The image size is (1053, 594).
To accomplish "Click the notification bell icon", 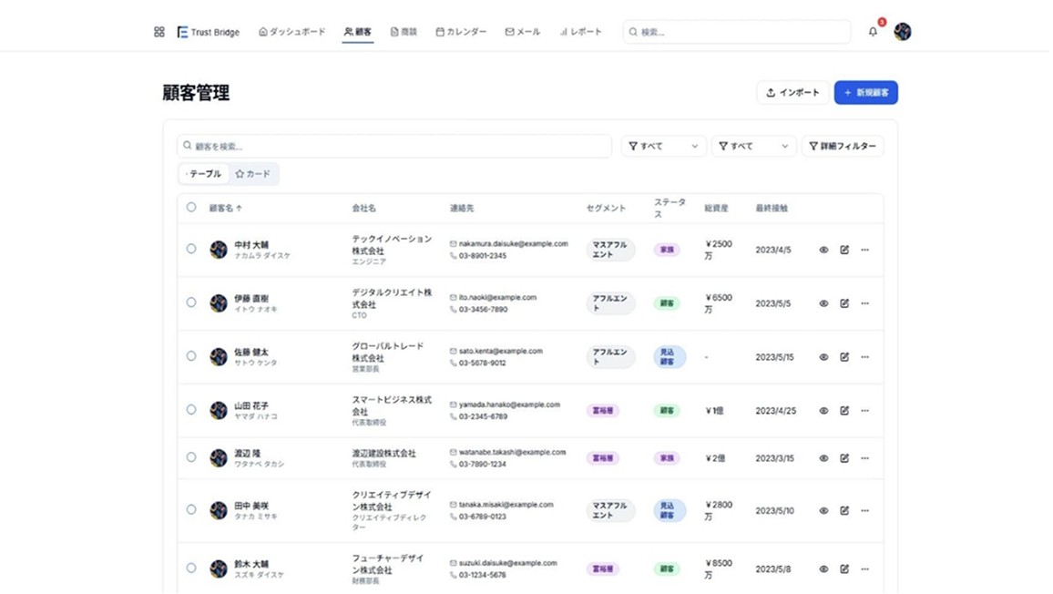I will [873, 32].
